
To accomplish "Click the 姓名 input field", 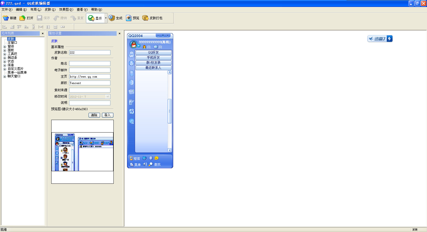I will coord(90,63).
